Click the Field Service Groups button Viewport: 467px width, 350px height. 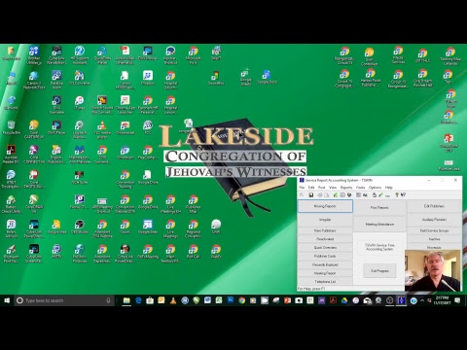tap(434, 230)
